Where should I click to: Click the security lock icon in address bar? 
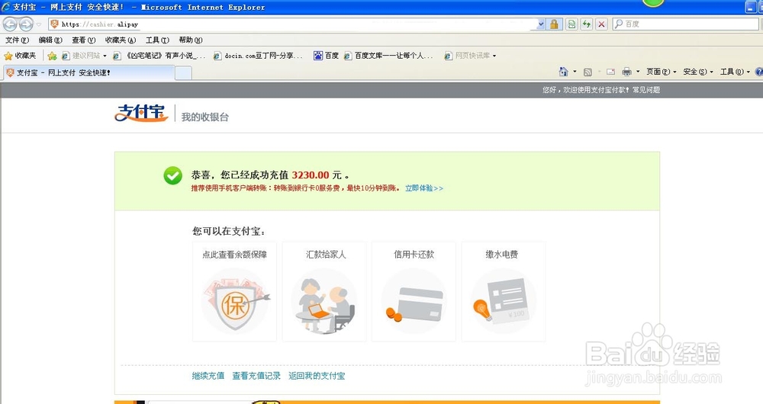pyautogui.click(x=554, y=24)
